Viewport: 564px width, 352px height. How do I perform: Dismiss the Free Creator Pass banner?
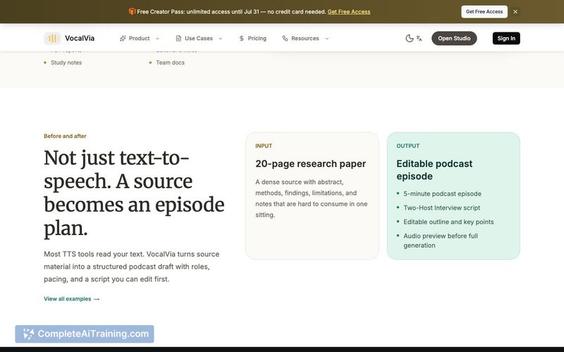point(515,12)
